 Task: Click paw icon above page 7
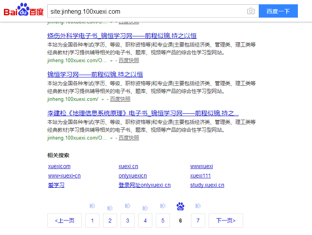198,206
